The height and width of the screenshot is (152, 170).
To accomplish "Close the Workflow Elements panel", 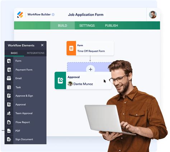I will [x=42, y=45].
